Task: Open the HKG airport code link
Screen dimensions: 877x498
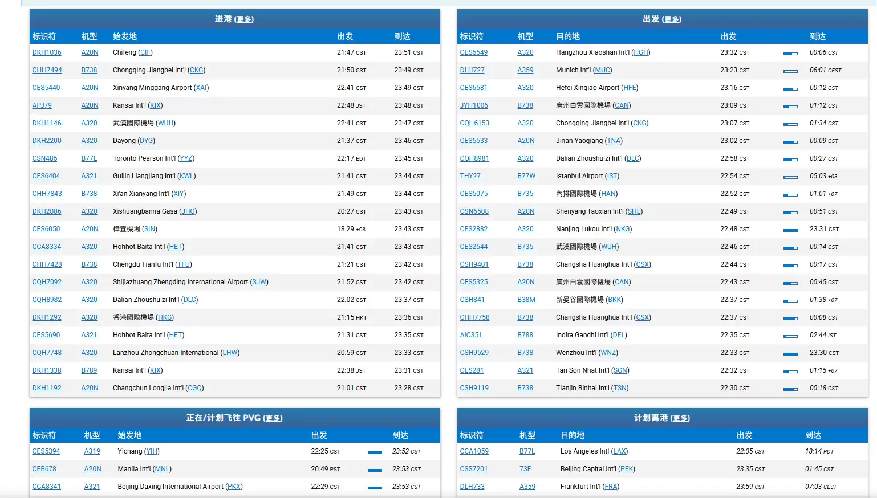Action: pyautogui.click(x=165, y=317)
